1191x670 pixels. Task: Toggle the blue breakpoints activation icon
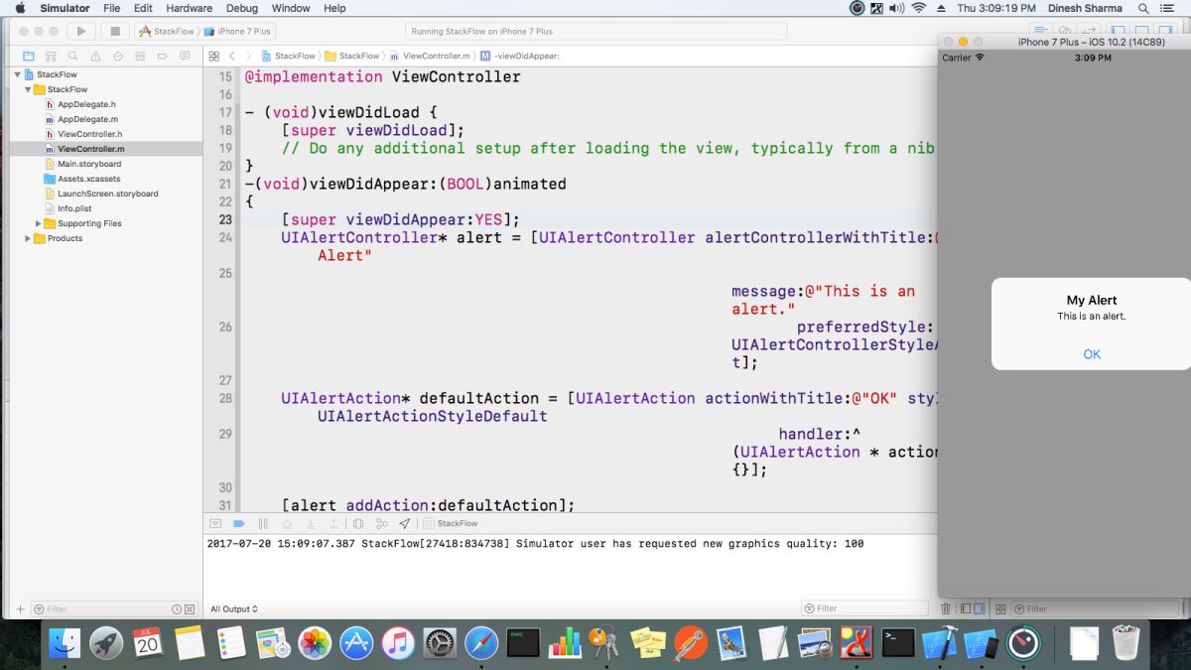click(x=239, y=523)
